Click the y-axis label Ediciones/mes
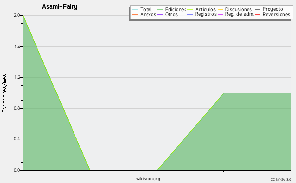The width and height of the screenshot is (296, 183). point(4,93)
